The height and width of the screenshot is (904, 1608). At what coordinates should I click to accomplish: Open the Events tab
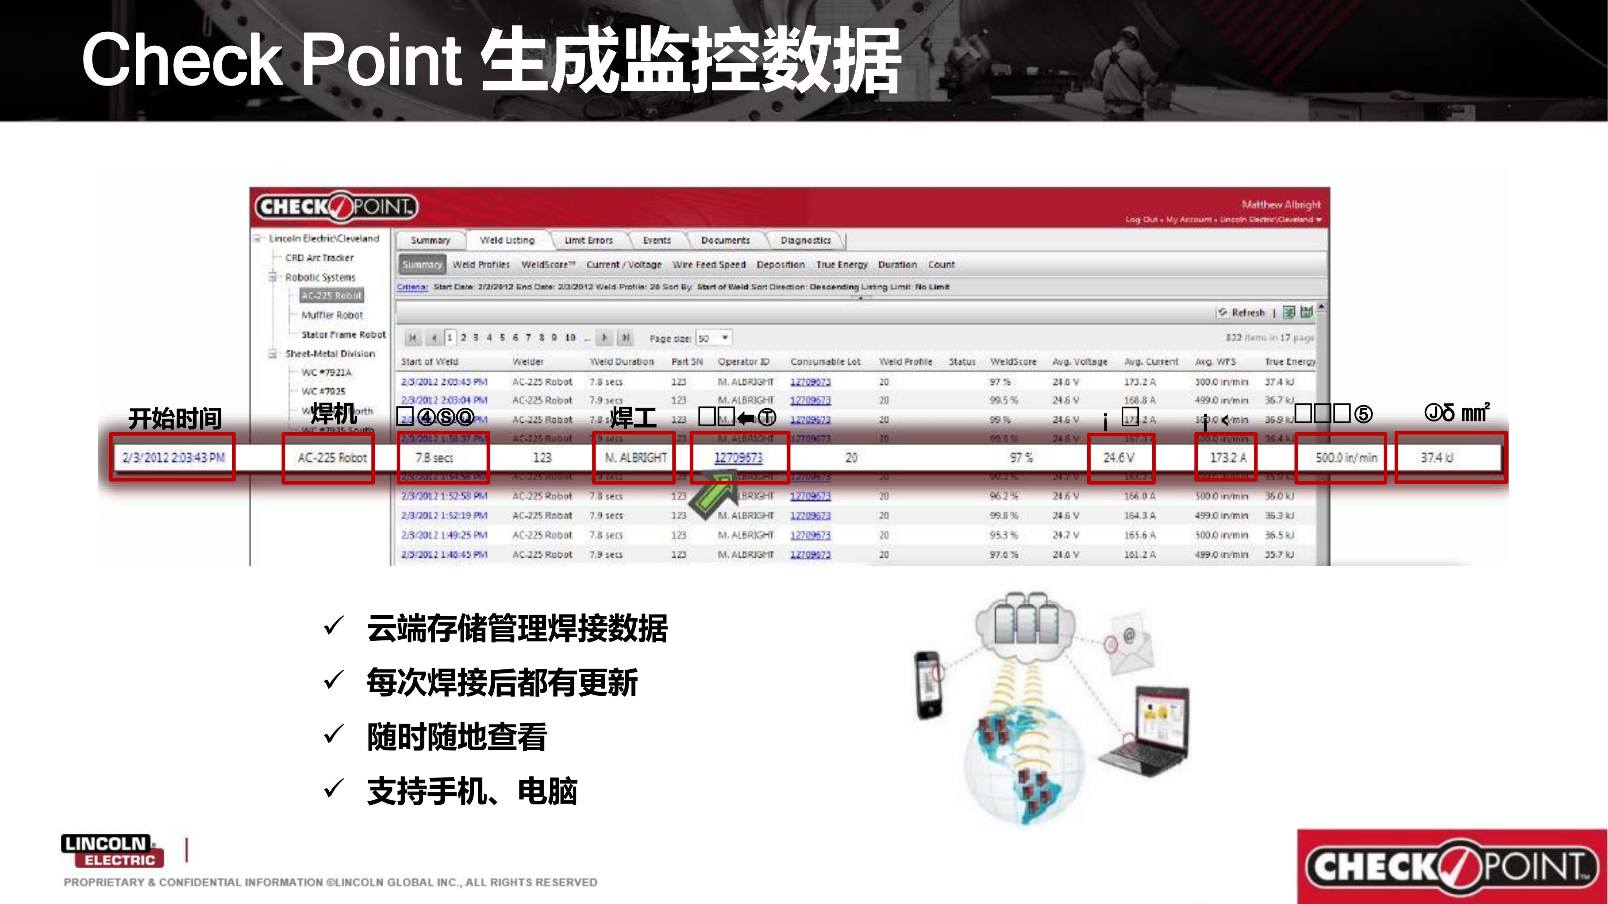(657, 240)
